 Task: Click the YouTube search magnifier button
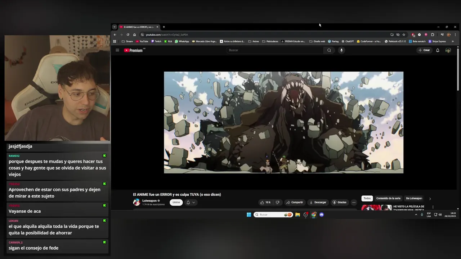click(x=329, y=50)
